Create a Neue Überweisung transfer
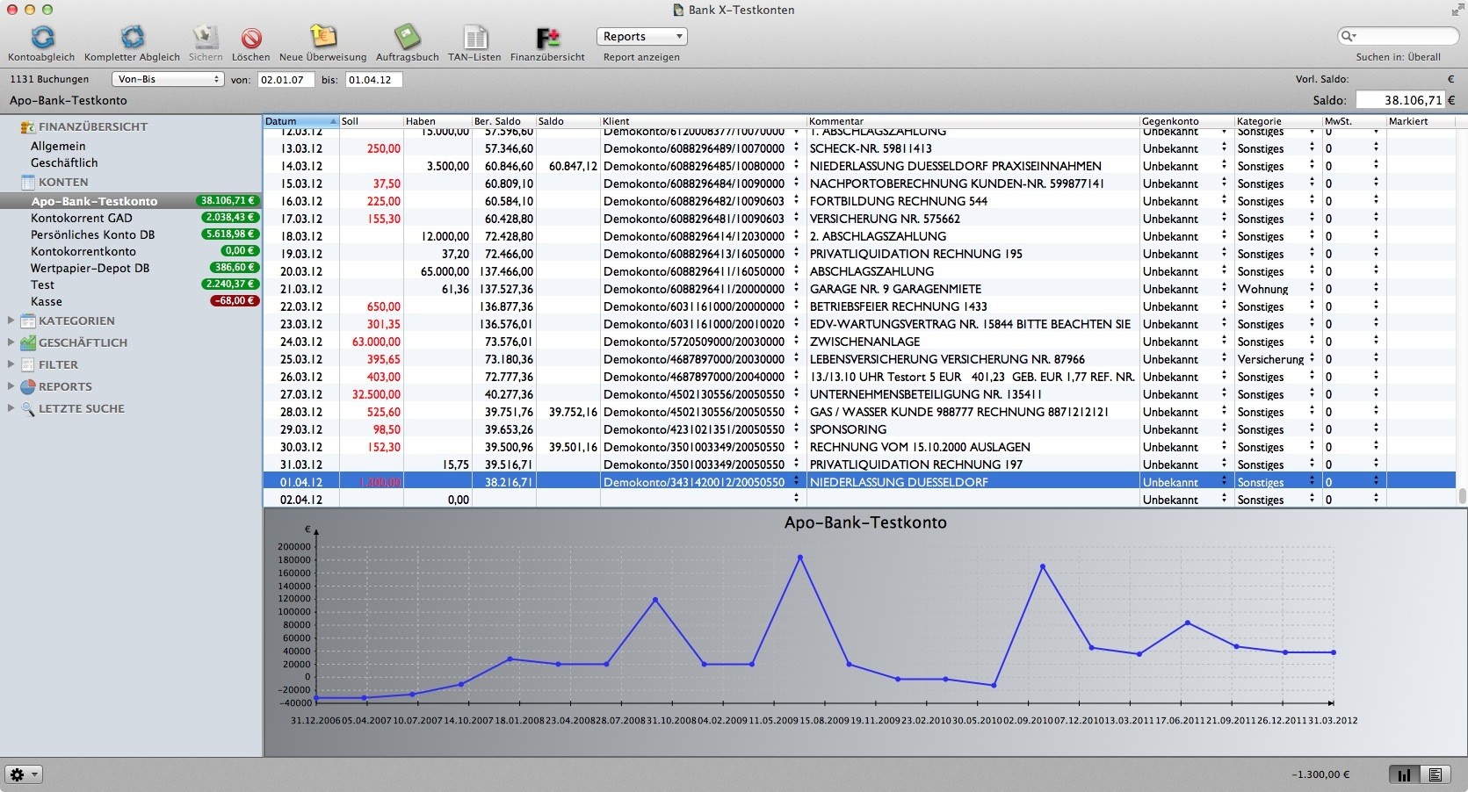1468x792 pixels. (322, 38)
